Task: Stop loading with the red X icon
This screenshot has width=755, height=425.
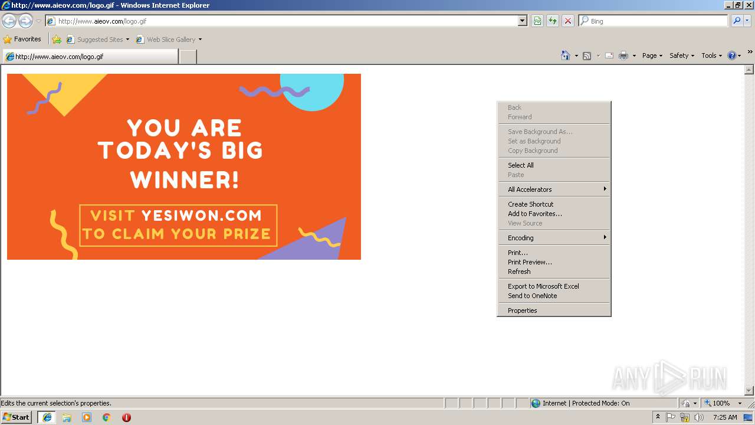Action: coord(568,21)
